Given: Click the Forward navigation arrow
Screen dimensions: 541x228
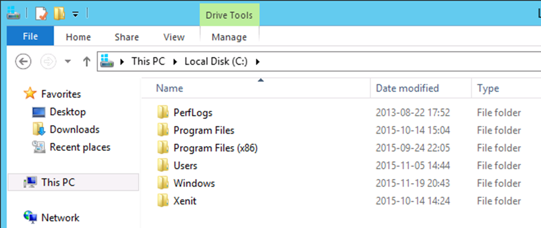Looking at the screenshot, I should 49,62.
